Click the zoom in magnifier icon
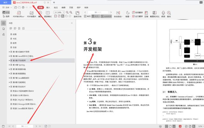The height and width of the screenshot is (128, 204). pyautogui.click(x=71, y=12)
